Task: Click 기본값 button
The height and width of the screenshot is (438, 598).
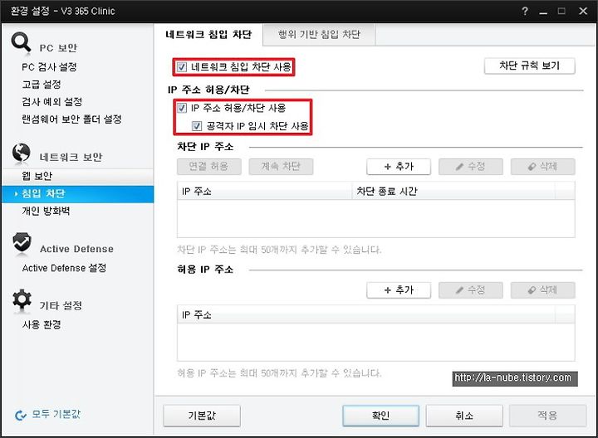Action: coord(202,416)
